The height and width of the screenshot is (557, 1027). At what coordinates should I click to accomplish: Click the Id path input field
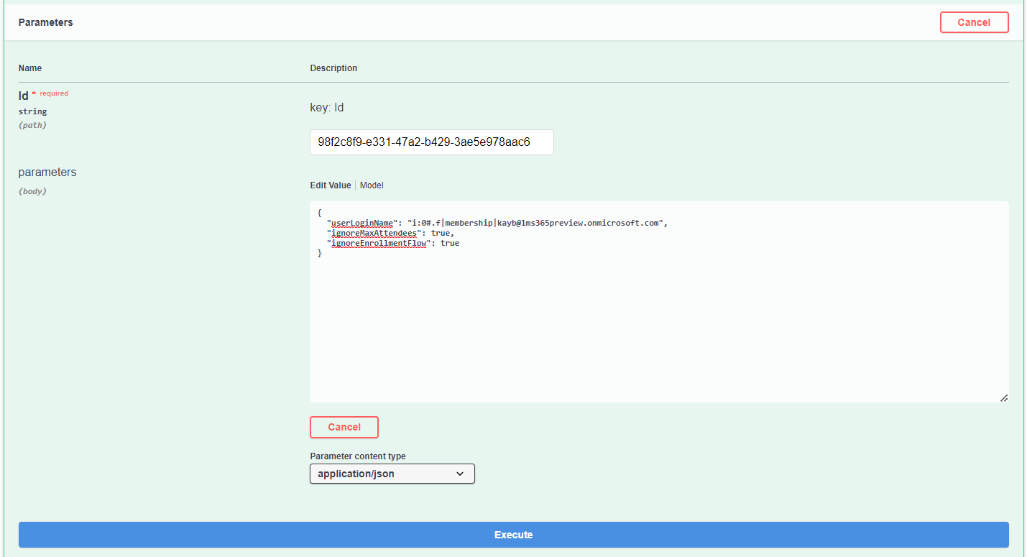(x=431, y=142)
